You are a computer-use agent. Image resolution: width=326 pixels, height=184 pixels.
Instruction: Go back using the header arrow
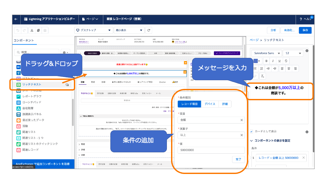(16, 19)
